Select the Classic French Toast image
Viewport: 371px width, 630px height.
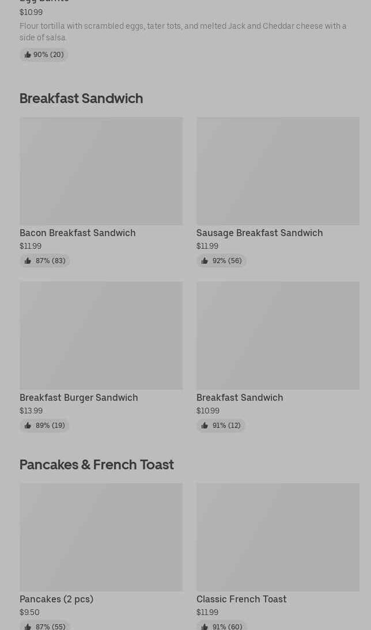(278, 537)
